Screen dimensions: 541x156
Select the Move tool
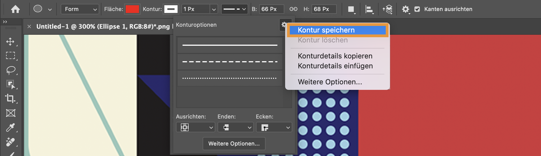pos(10,42)
